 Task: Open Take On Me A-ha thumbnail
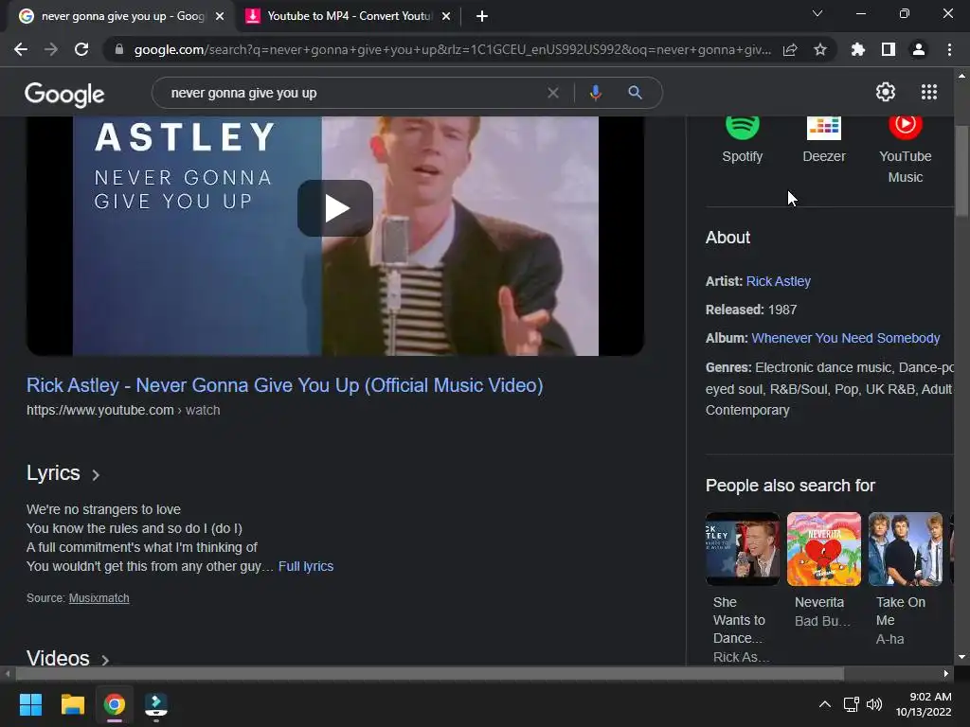point(905,549)
